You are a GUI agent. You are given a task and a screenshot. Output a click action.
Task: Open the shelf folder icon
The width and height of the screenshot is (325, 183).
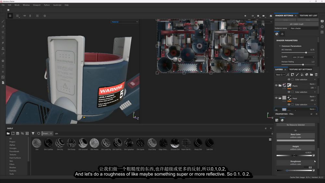click(8, 134)
